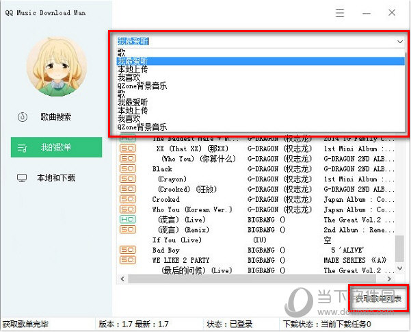Screen dimensions: 411x332
Task: Open the hamburger menu icon
Action: tap(340, 12)
